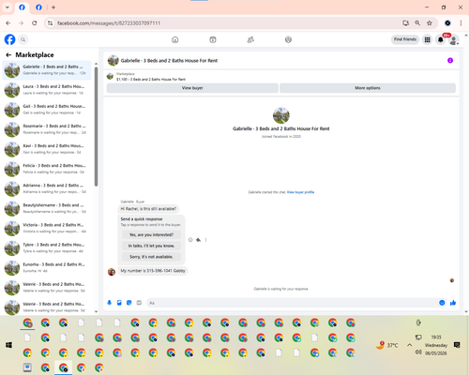Open the View buyer profile link
This screenshot has height=375, width=469.
click(300, 192)
